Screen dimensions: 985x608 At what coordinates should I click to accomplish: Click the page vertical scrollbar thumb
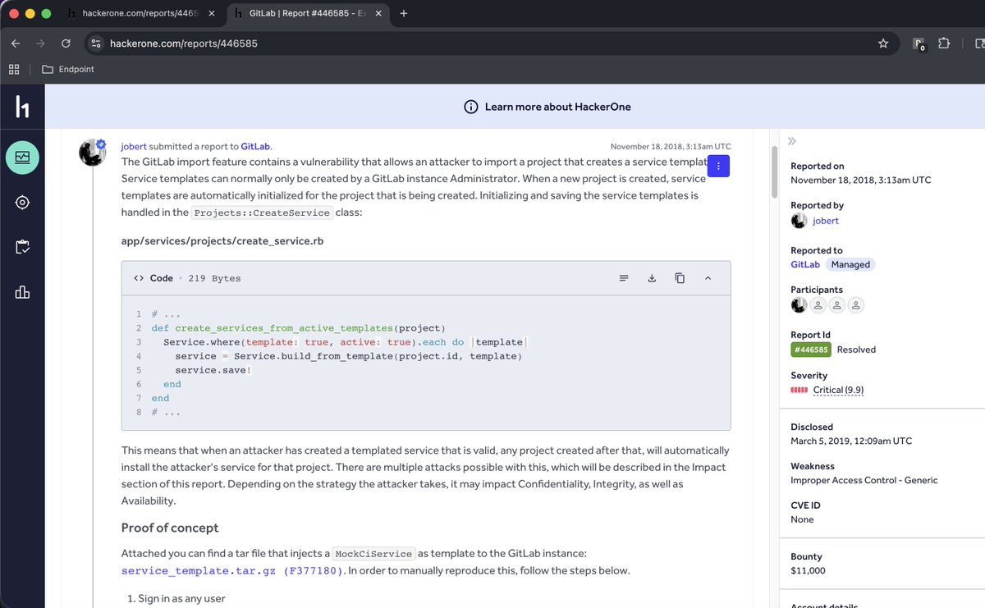pyautogui.click(x=772, y=172)
